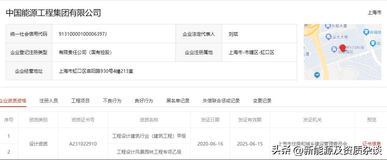
Task: Click row number 1 cell
Action: click(9, 136)
